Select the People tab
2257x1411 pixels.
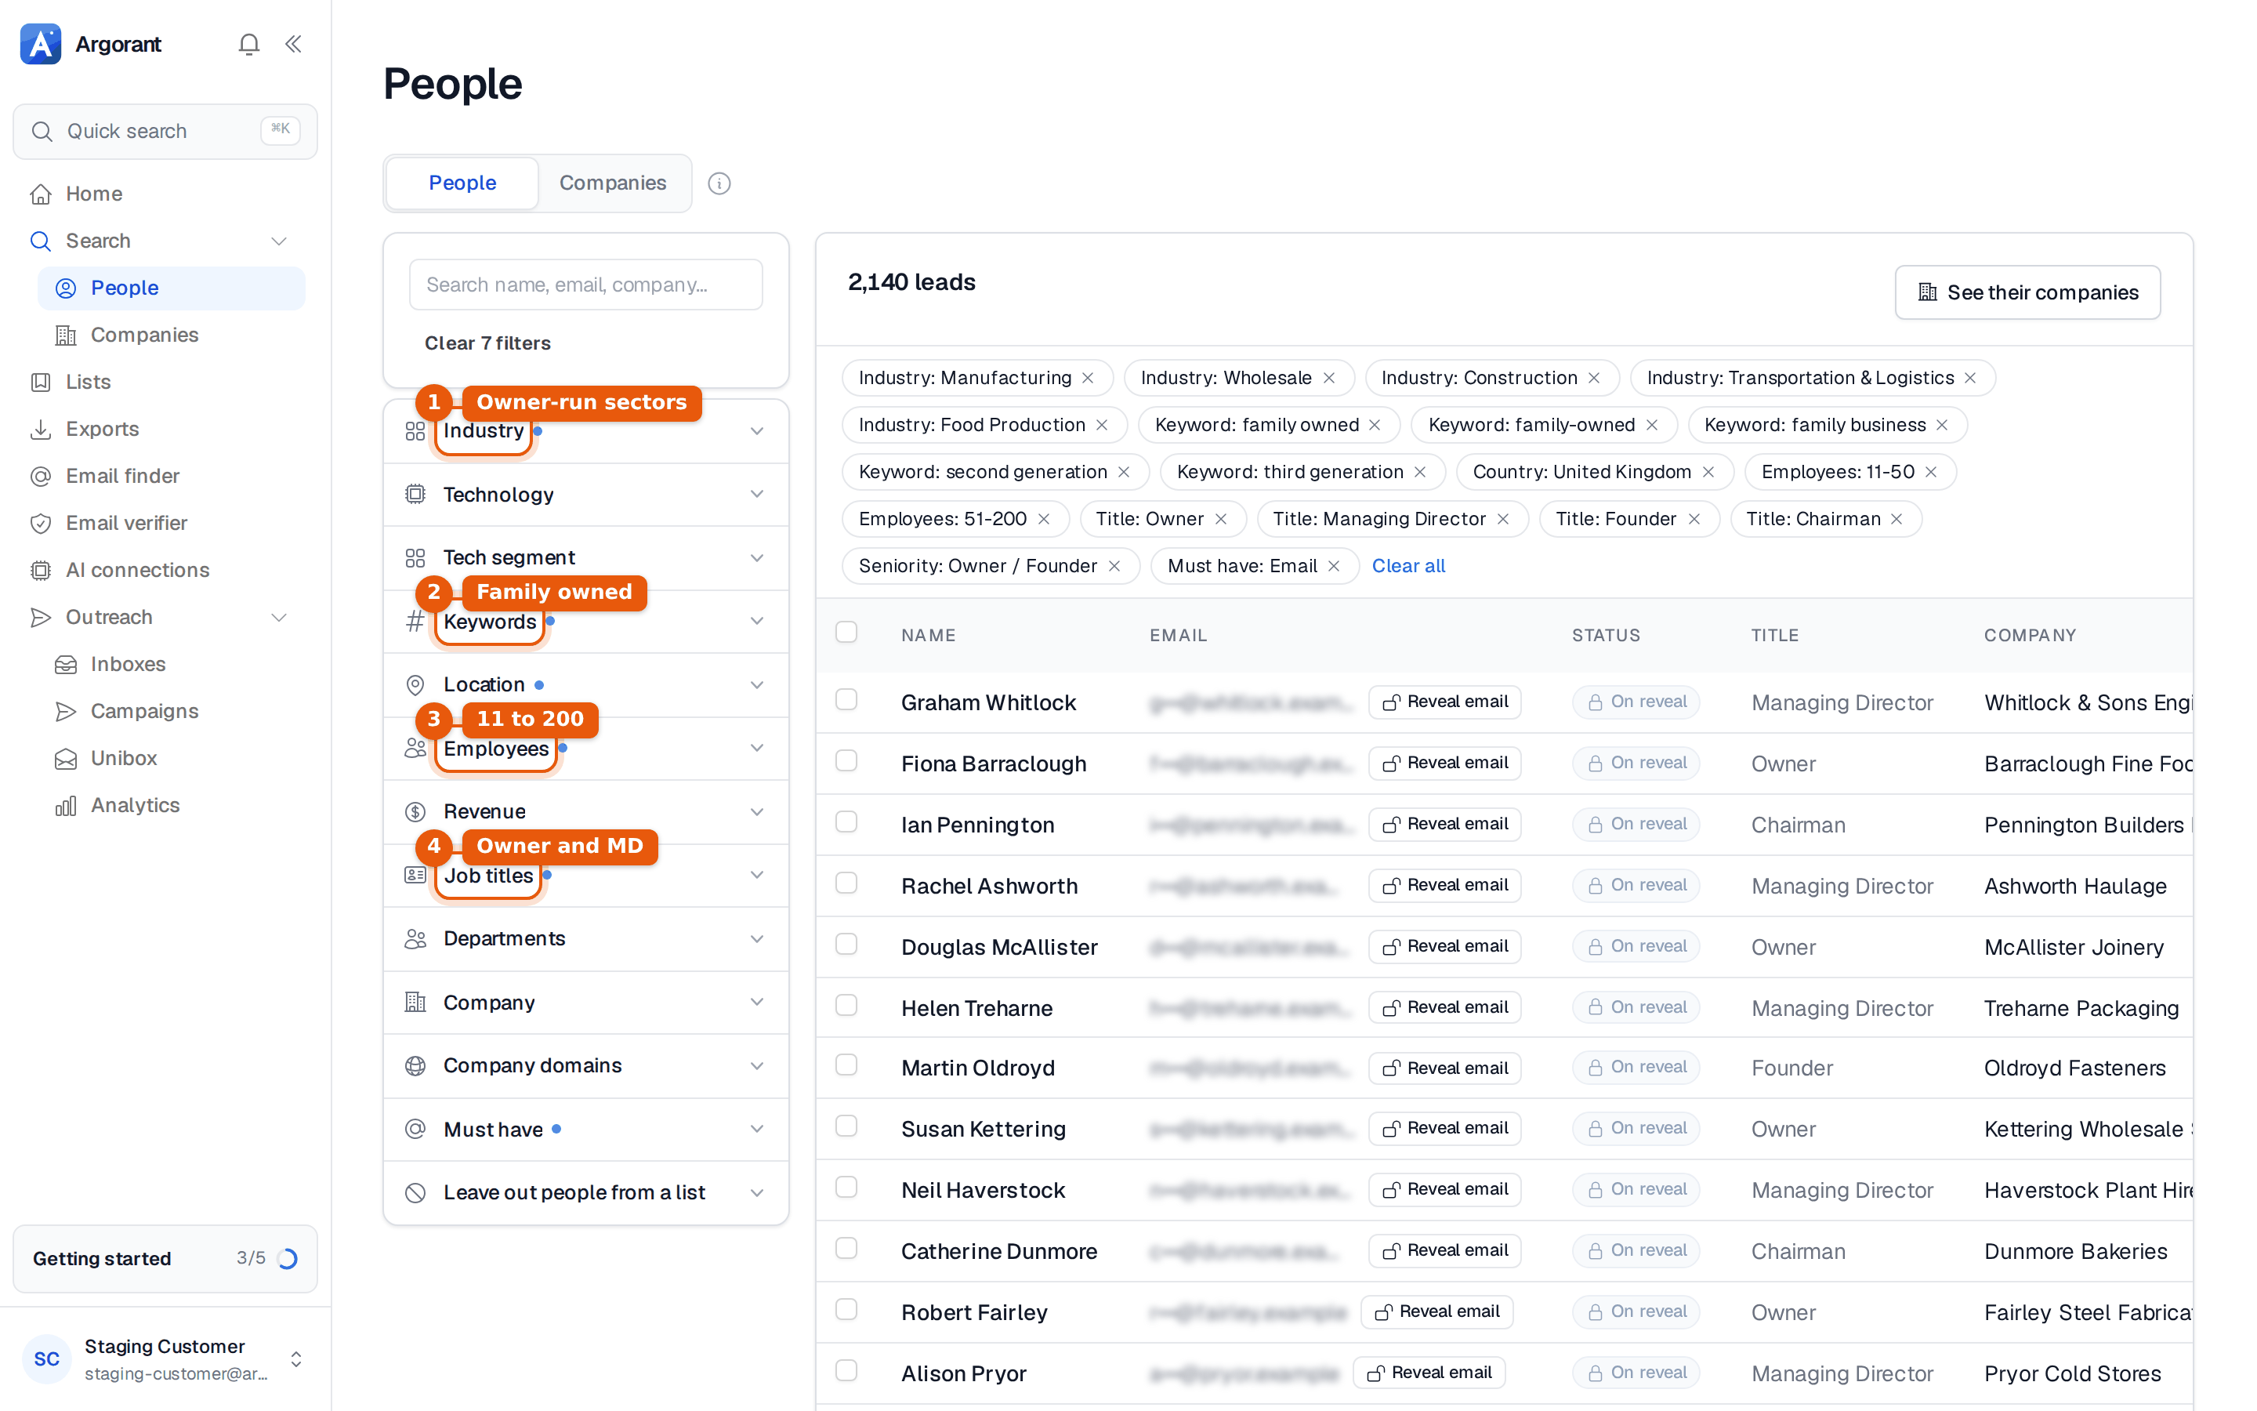point(462,183)
